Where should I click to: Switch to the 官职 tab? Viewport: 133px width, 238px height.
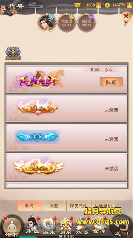coord(54,206)
